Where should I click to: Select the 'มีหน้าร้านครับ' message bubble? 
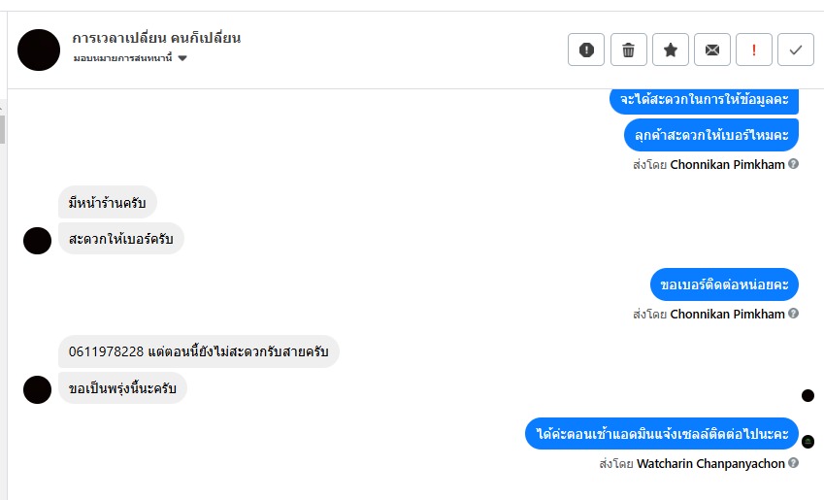click(x=108, y=202)
